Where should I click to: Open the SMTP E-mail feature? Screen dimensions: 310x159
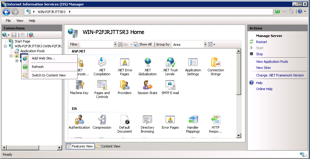(x=170, y=87)
